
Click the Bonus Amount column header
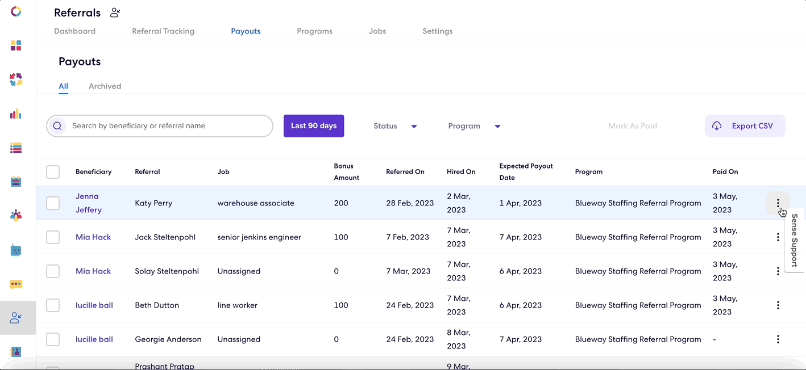click(x=347, y=172)
